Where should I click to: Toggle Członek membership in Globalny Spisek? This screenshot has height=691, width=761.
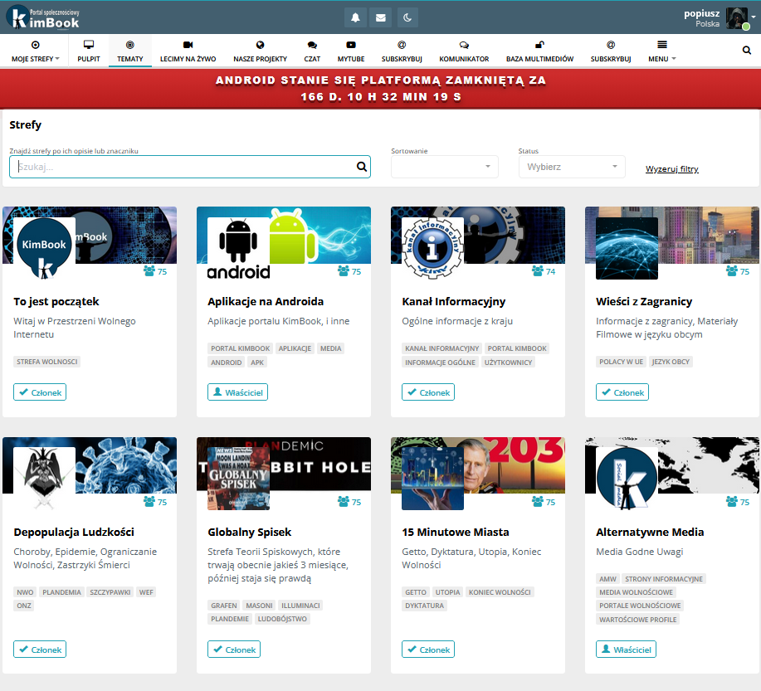point(234,650)
